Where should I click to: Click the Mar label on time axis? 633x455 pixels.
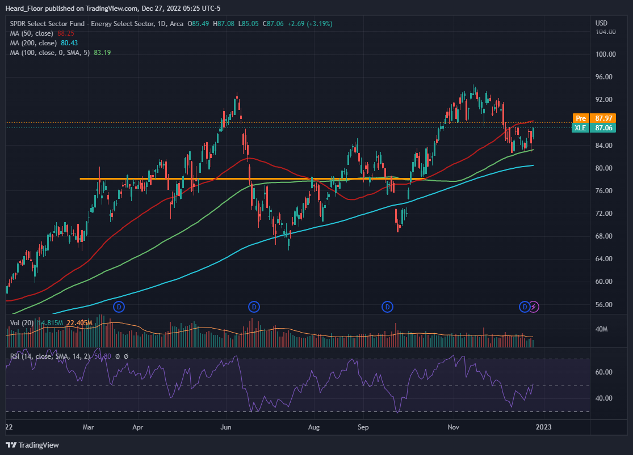pos(88,427)
